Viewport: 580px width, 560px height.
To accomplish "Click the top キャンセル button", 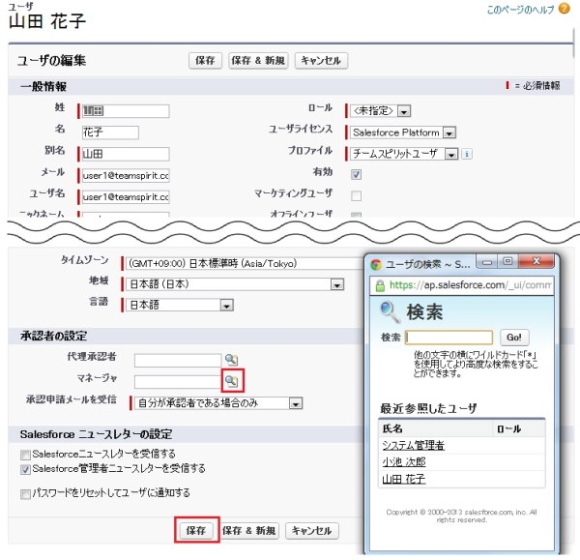I will [x=321, y=60].
